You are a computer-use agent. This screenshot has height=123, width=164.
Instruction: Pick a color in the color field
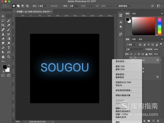tap(143, 26)
